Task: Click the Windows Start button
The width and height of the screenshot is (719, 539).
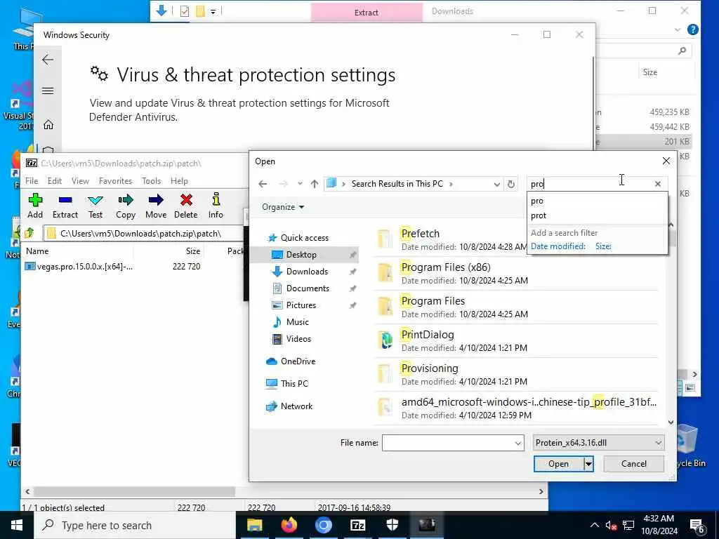Action: coord(17,525)
